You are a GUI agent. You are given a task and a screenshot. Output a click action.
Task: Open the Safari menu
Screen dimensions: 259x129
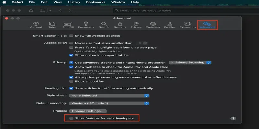point(17,2)
